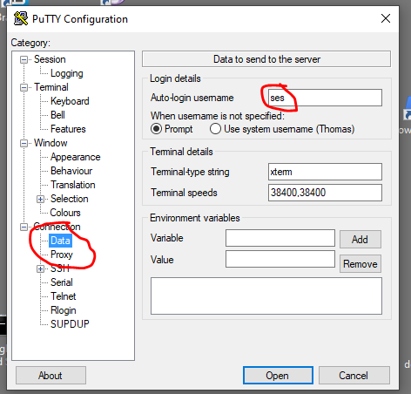
Task: Open the Session category
Action: pyautogui.click(x=50, y=59)
